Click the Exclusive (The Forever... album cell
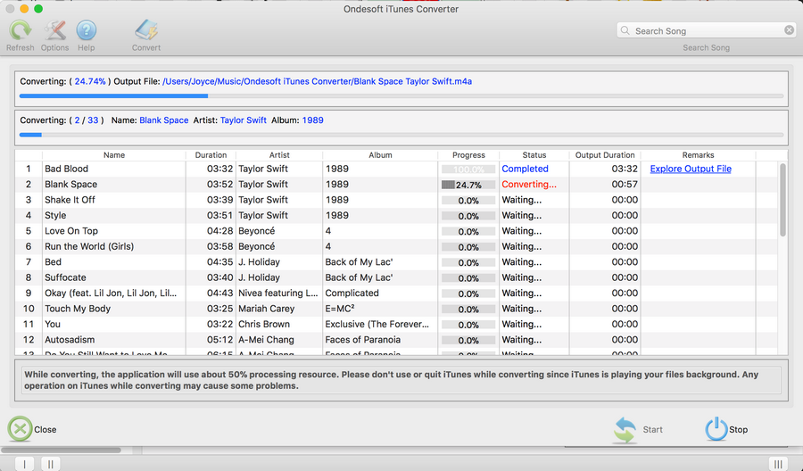The image size is (803, 471). point(377,324)
